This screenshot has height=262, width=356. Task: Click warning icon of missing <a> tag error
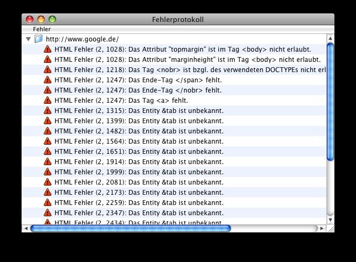(x=47, y=101)
